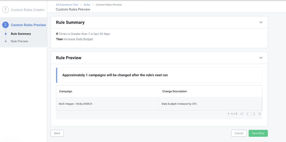The image size is (286, 142).
Task: Open Rules breadcrumb link
Action: point(87,5)
